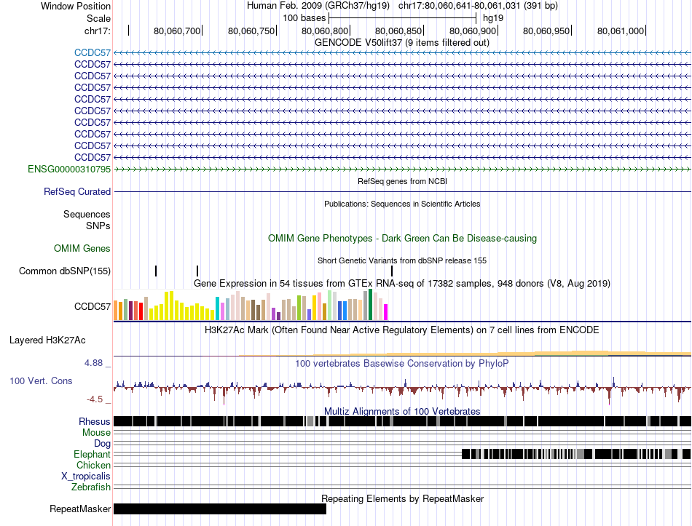
Task: Click the 80,060,700 ruler position
Action: click(177, 31)
